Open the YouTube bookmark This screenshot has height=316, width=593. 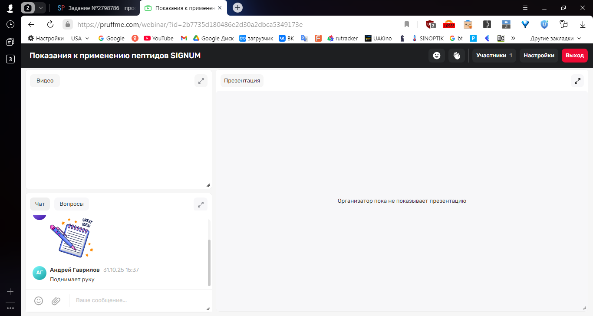(158, 38)
